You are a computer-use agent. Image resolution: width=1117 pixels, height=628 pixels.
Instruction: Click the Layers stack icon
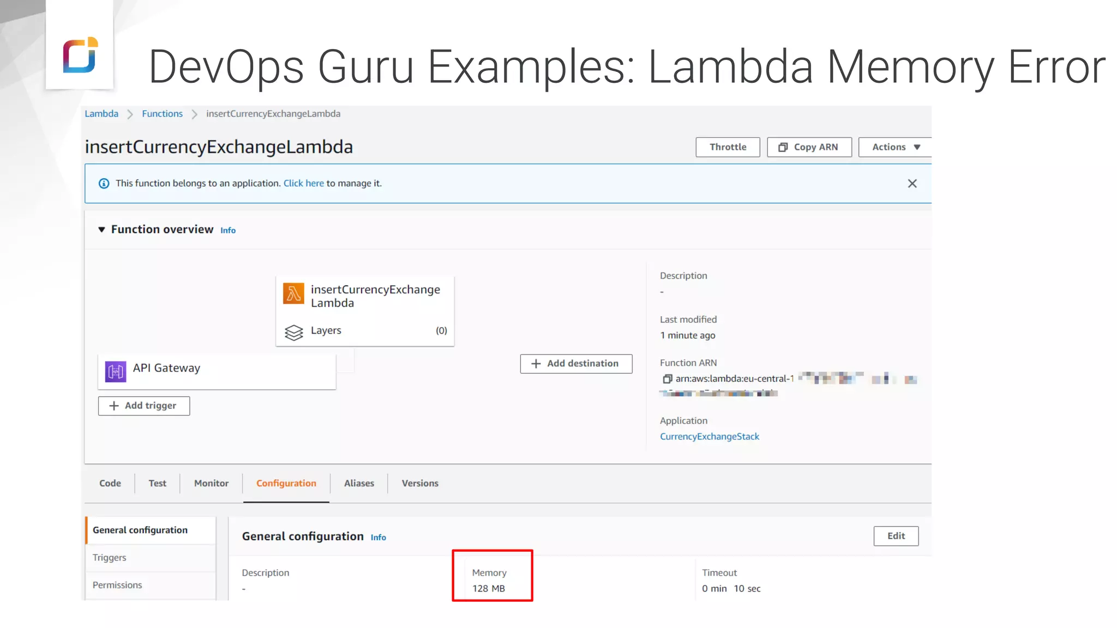tap(293, 332)
